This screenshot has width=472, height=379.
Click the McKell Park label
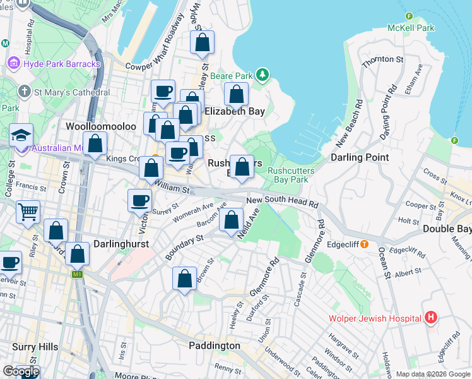[x=411, y=28]
